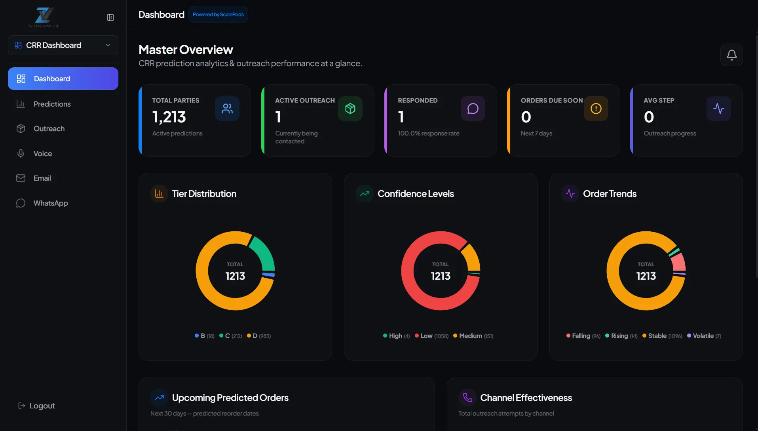Open WhatsApp section in sidebar
The height and width of the screenshot is (431, 758).
(x=63, y=203)
